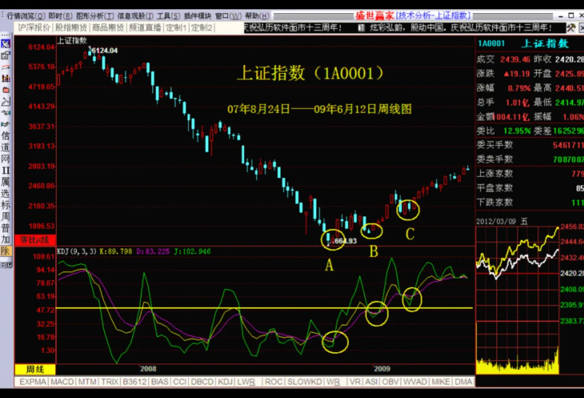Image resolution: width=584 pixels, height=398 pixels.
Task: Open the 即时 menu
Action: [61, 16]
